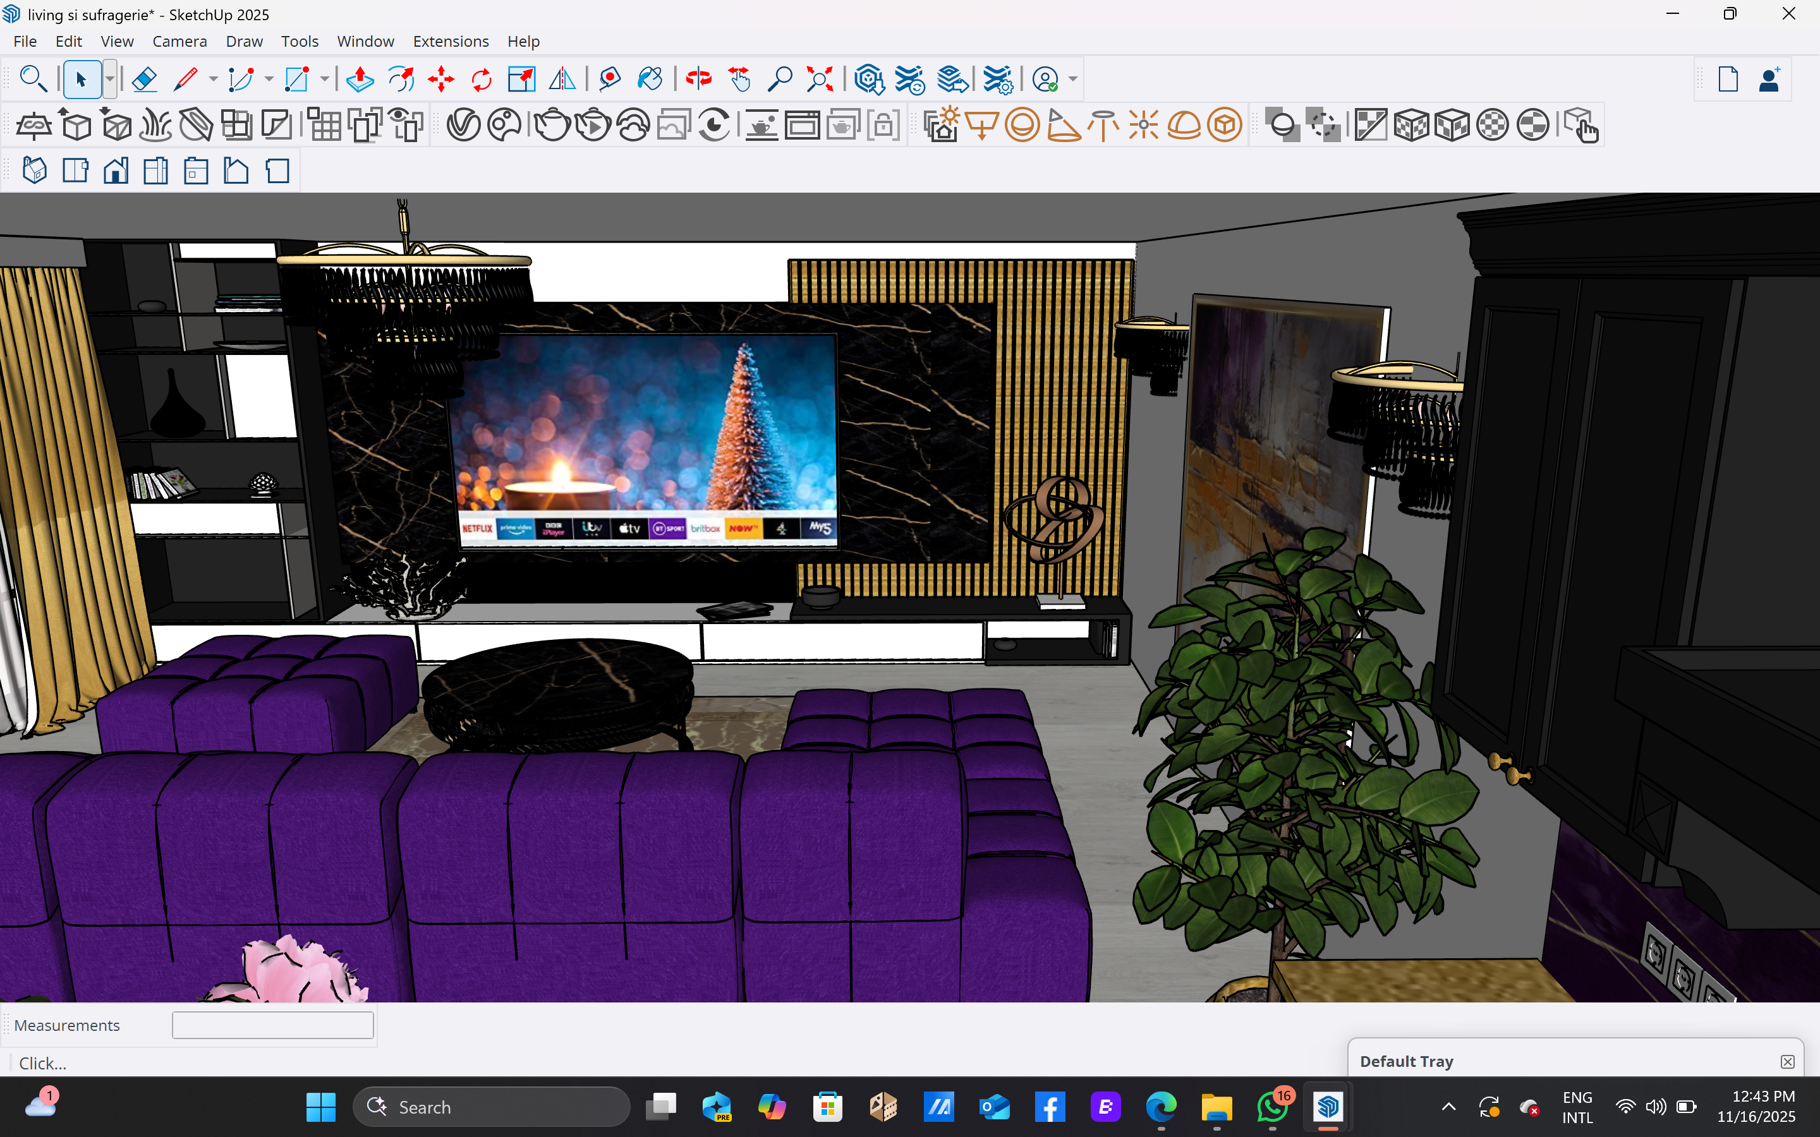Choose the Tape Measure tool

click(609, 79)
